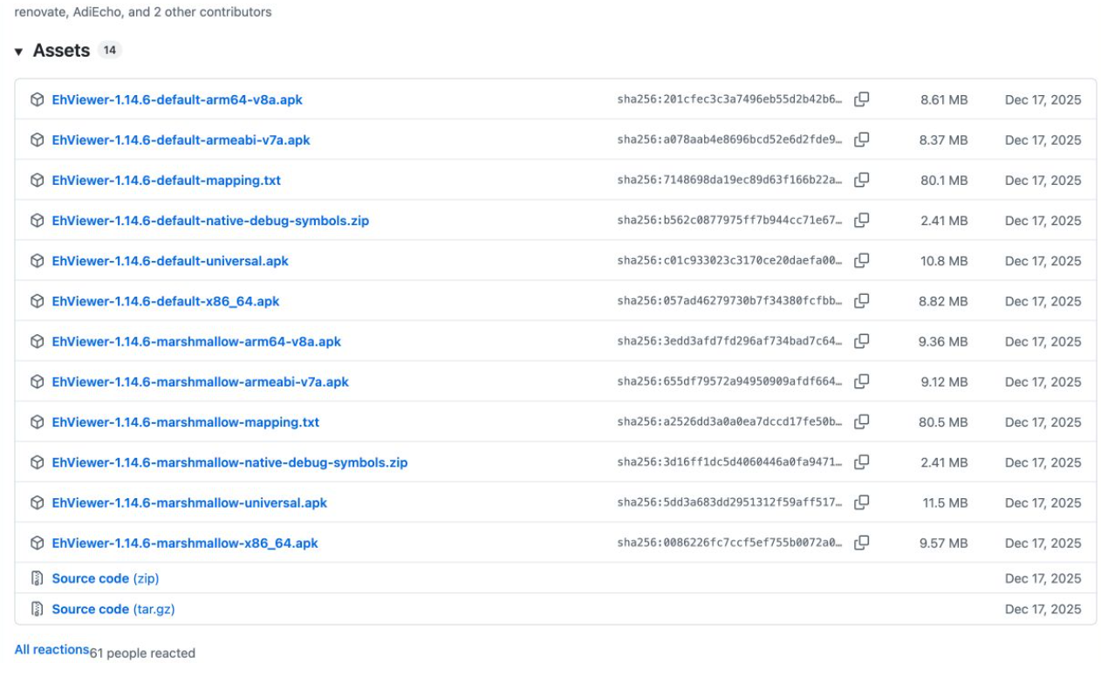Viewport: 1101px width, 691px height.
Task: Download EhViewer-1.14.6-default-arm64-v8a.apk
Action: tap(177, 99)
